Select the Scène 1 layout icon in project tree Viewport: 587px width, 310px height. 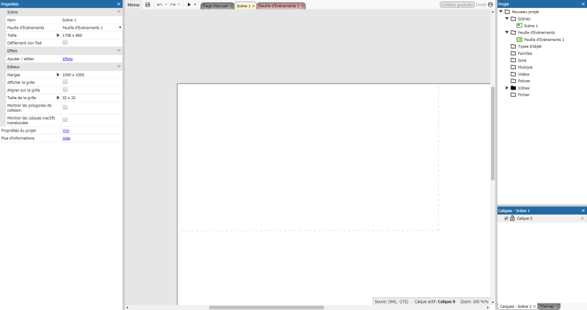pos(519,26)
